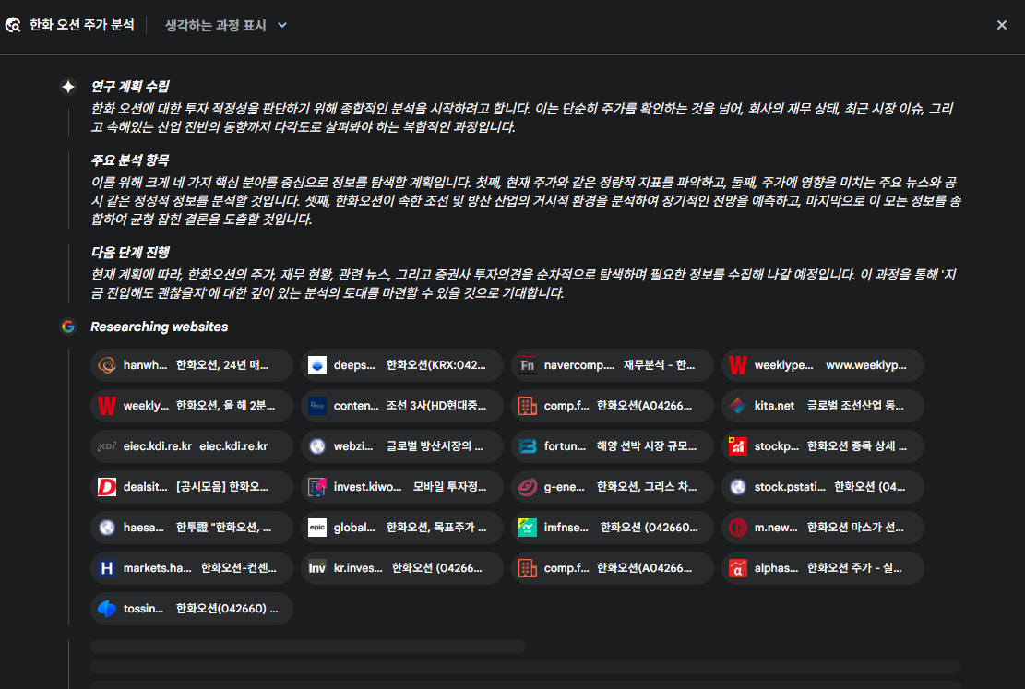The image size is (1025, 689).
Task: Open the comp.f... chip beside kita.net chip
Action: point(613,405)
